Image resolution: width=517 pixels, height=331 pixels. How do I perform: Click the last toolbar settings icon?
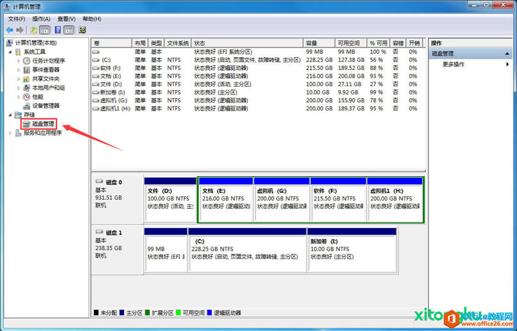click(x=82, y=30)
